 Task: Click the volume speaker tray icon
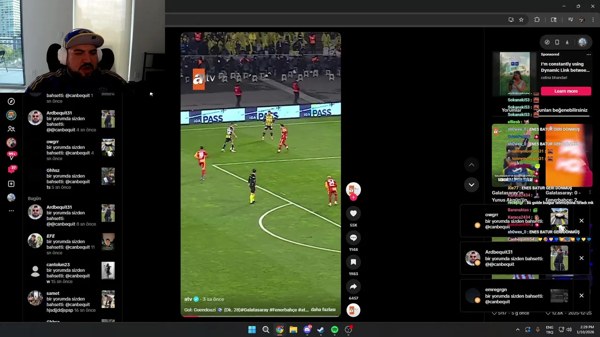coord(569,330)
